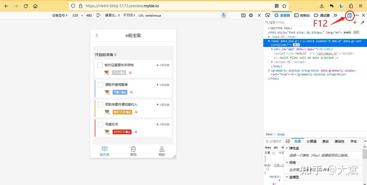The width and height of the screenshot is (367, 185).
Task: Open the Bing toolbar icon
Action: (x=341, y=6)
